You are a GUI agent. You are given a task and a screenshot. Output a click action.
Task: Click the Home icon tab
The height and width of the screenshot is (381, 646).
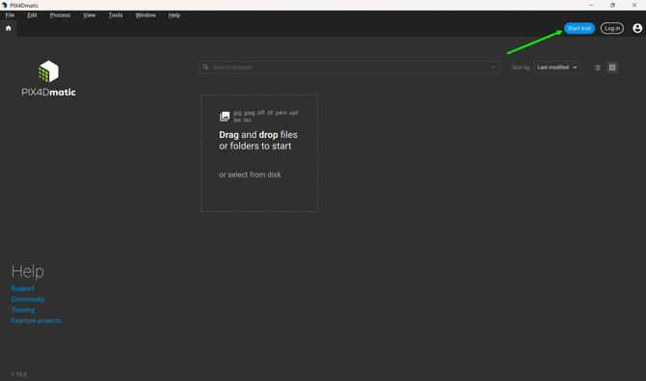point(9,28)
